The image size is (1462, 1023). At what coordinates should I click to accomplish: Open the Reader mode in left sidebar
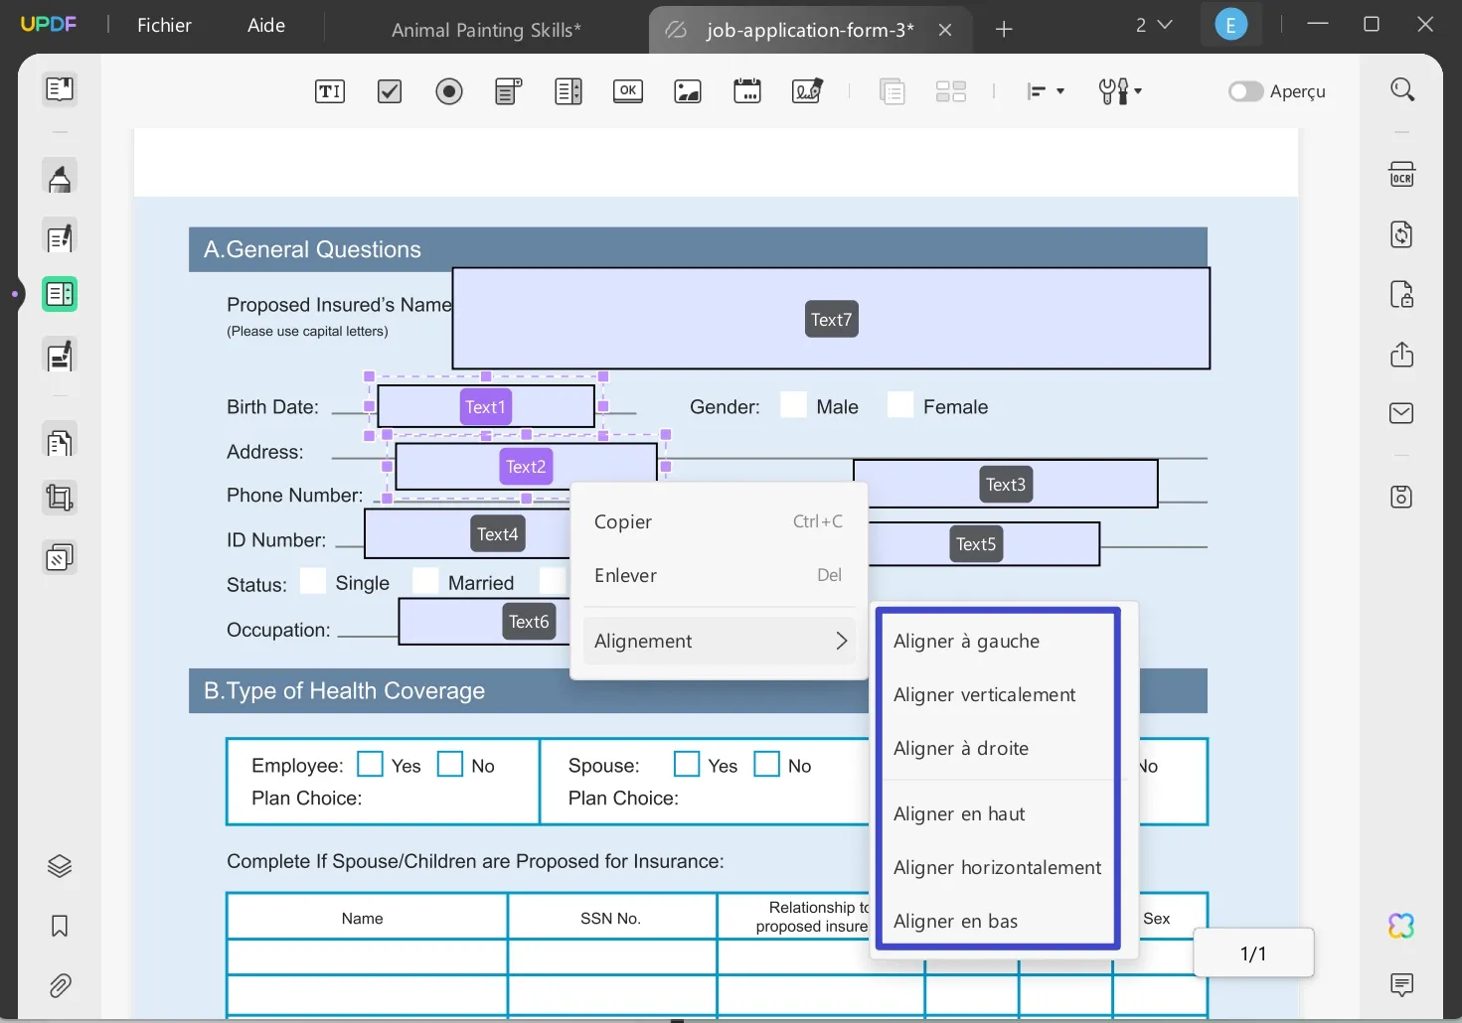click(60, 89)
